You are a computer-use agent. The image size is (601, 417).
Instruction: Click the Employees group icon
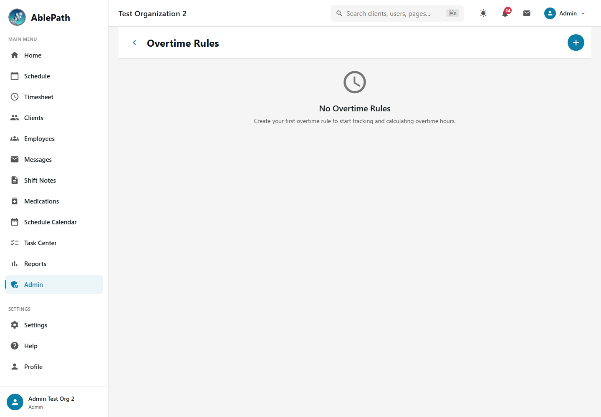point(15,138)
